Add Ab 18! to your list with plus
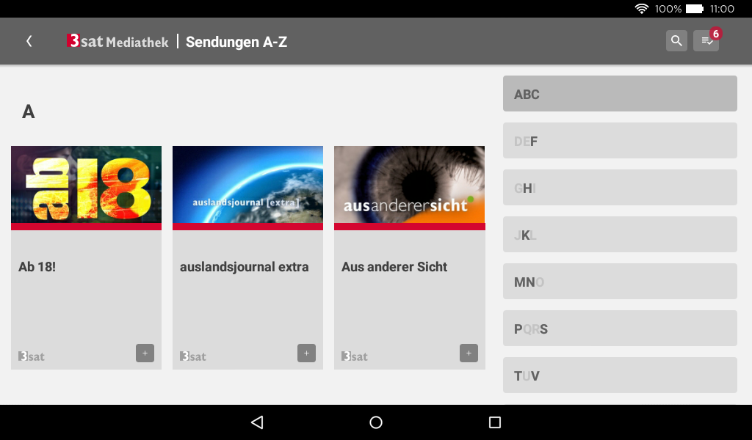 pos(145,353)
